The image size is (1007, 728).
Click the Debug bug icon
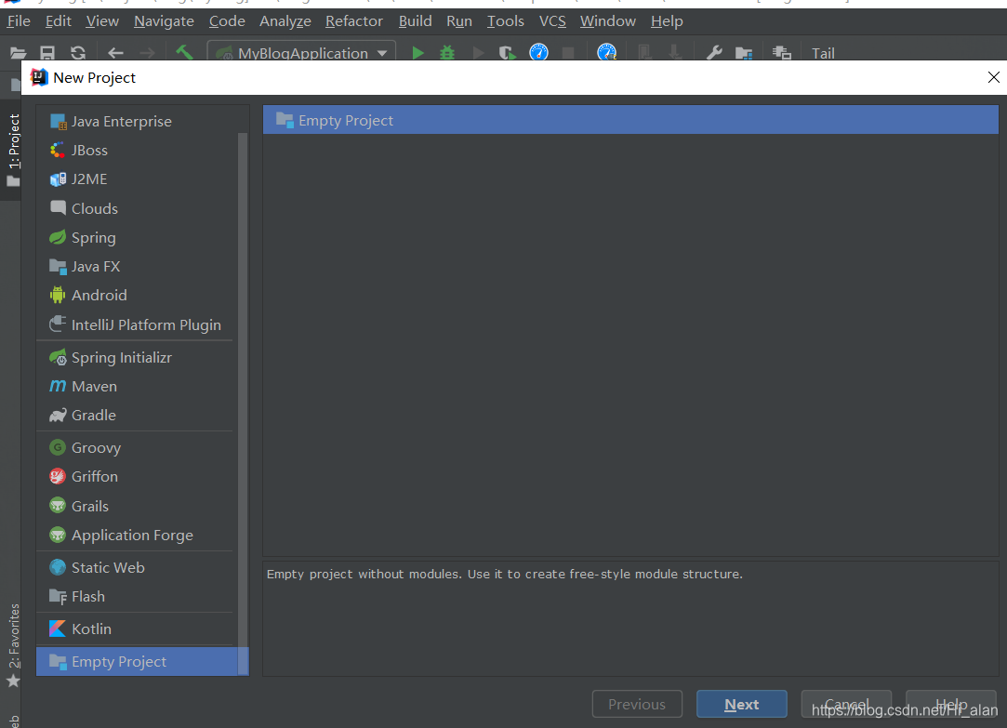pos(447,53)
